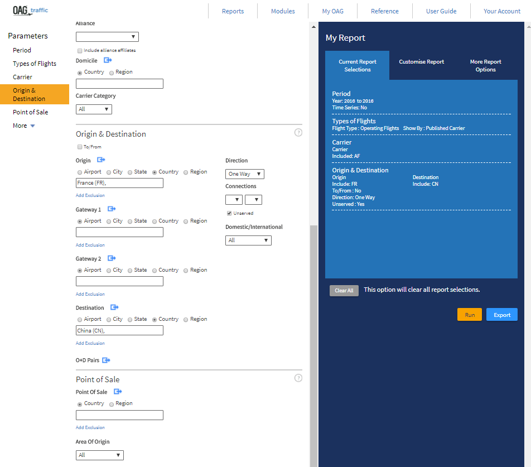Image resolution: width=531 pixels, height=467 pixels.
Task: Open Your Account menu
Action: click(502, 11)
